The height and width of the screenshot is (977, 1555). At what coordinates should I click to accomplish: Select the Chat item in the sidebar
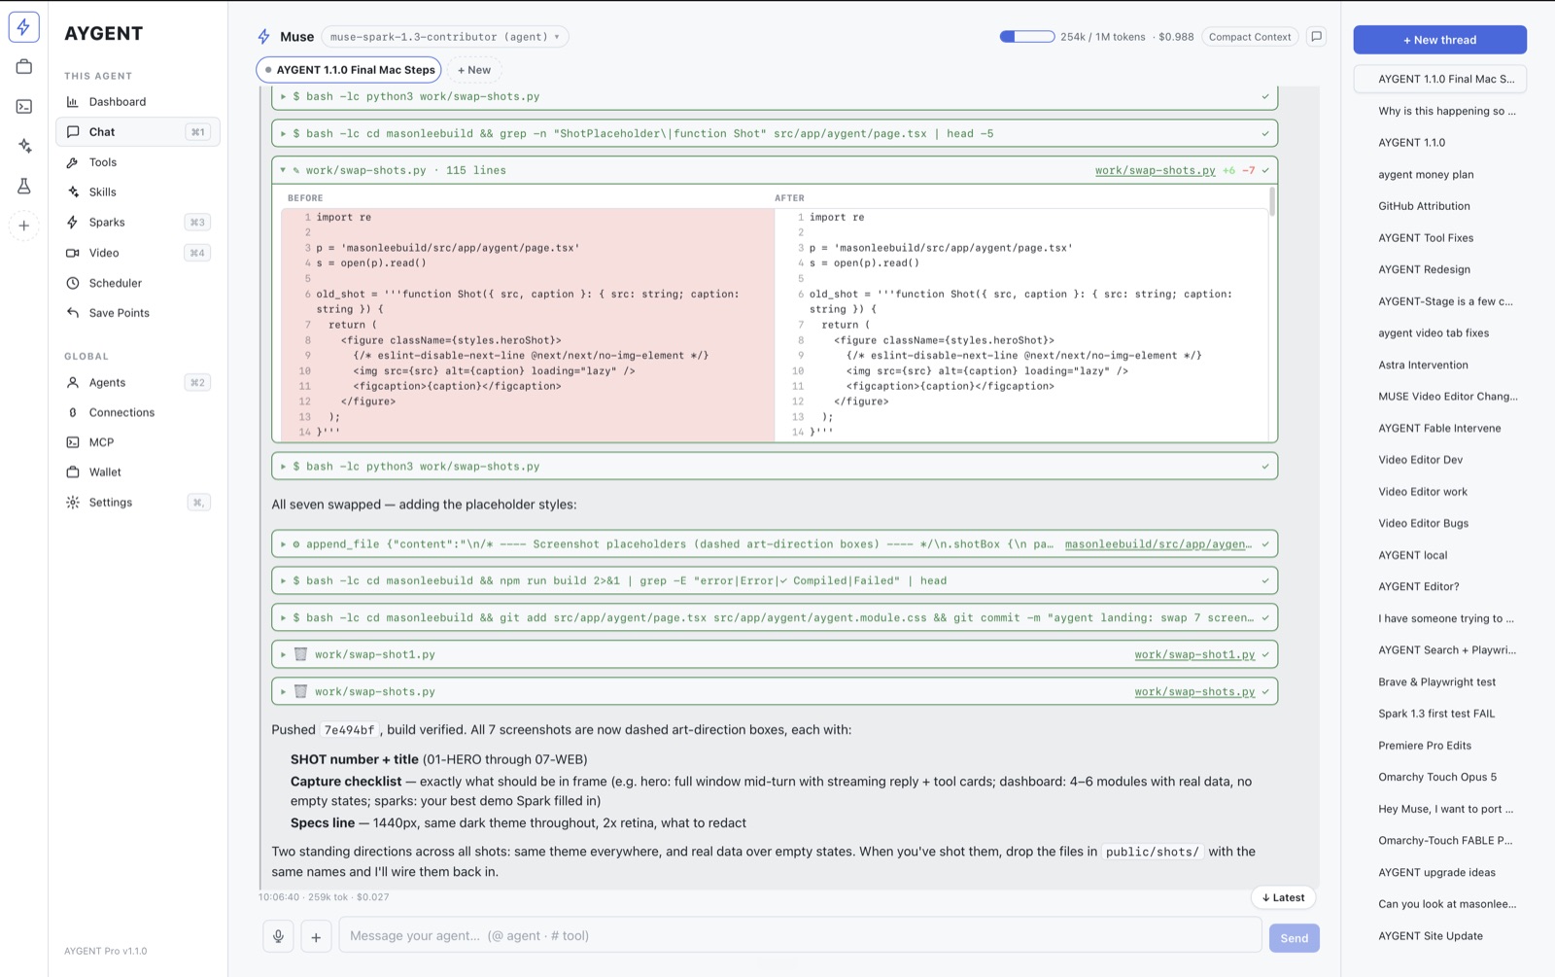[138, 132]
